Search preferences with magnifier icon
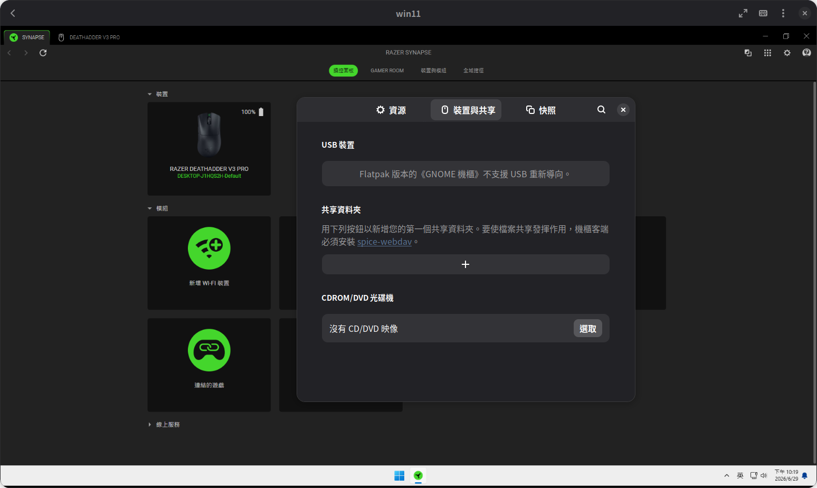The width and height of the screenshot is (817, 488). (x=601, y=110)
